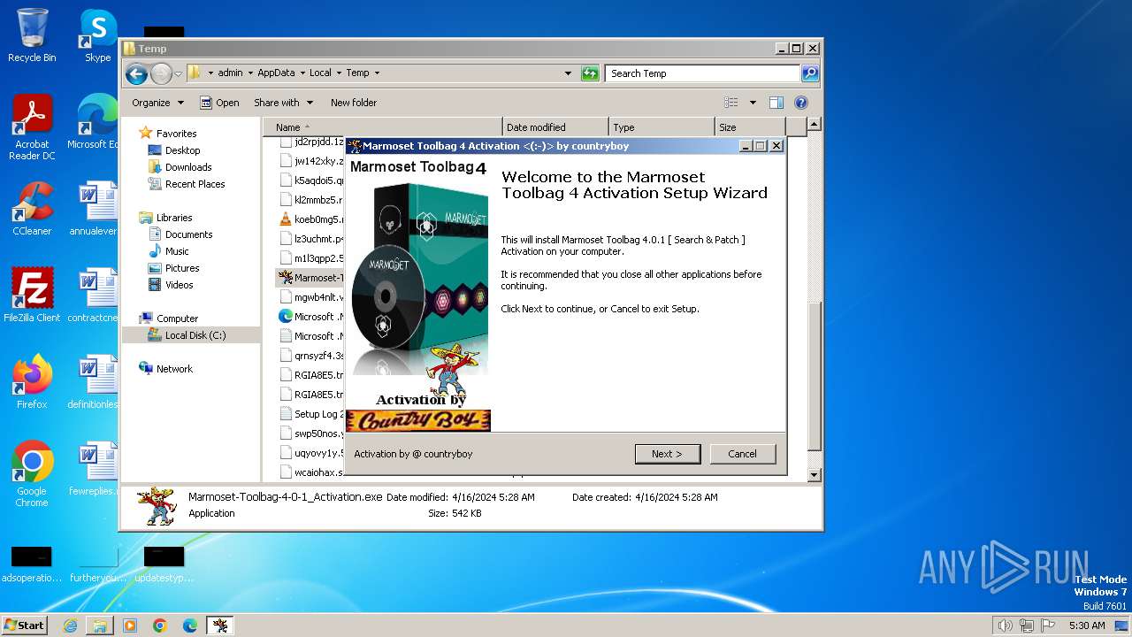Select Favorites in navigation pane

tap(176, 134)
